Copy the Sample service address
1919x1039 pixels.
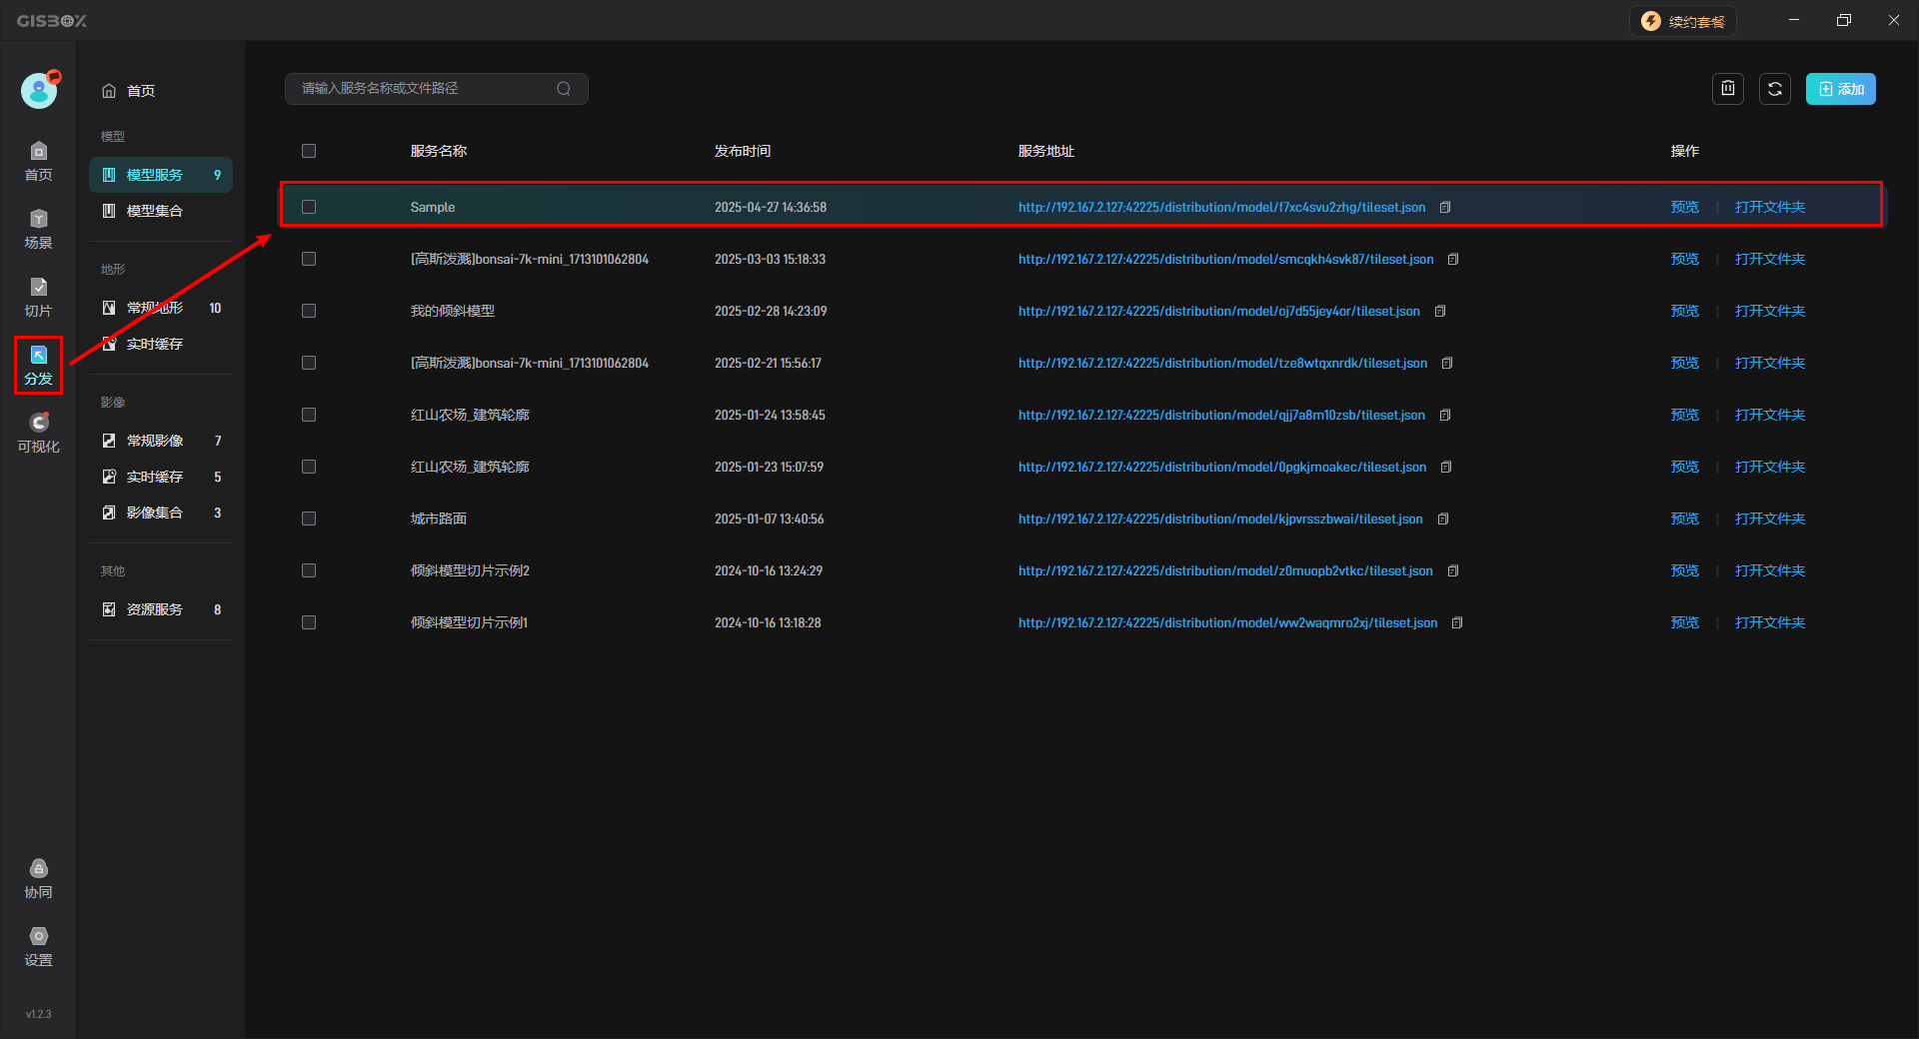pyautogui.click(x=1445, y=207)
